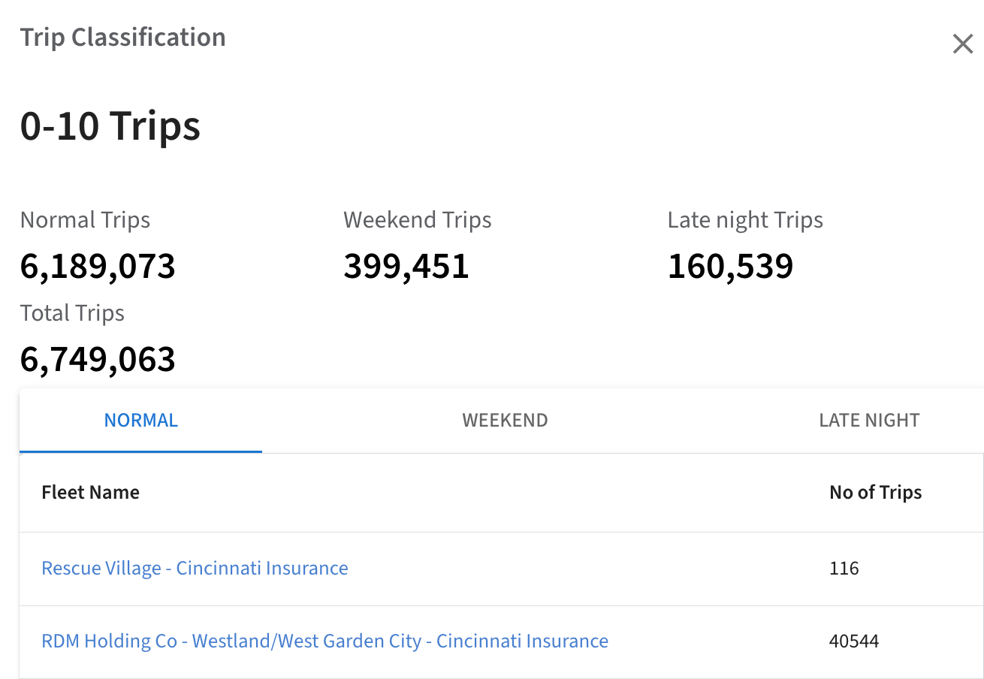Click the Weekend Trips label

pos(418,220)
